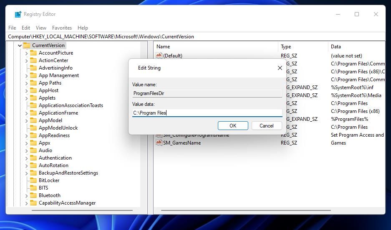Click the Value data input field

(207, 113)
